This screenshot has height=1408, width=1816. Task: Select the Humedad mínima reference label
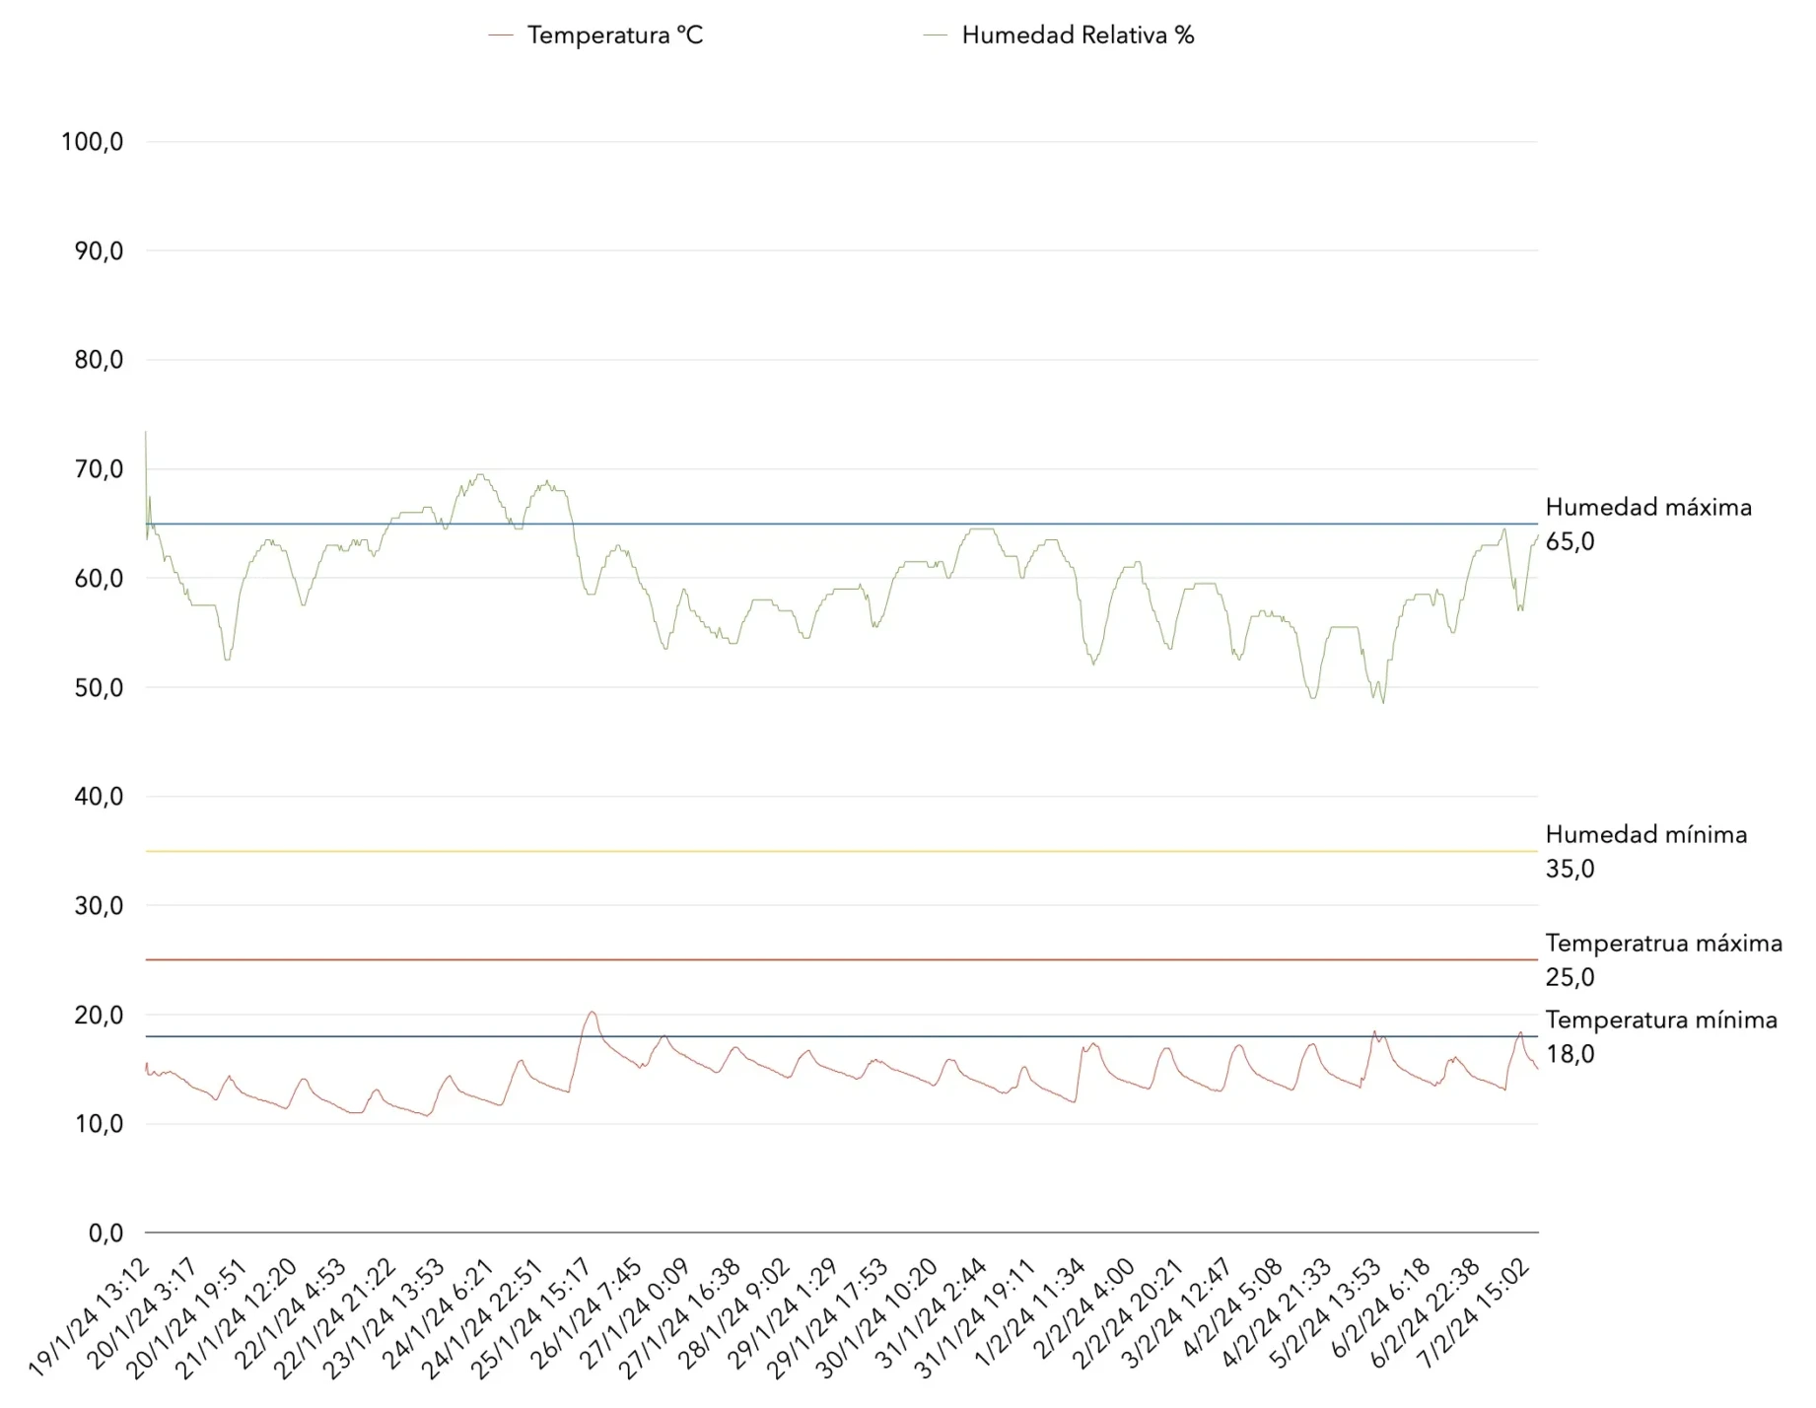pos(1645,835)
